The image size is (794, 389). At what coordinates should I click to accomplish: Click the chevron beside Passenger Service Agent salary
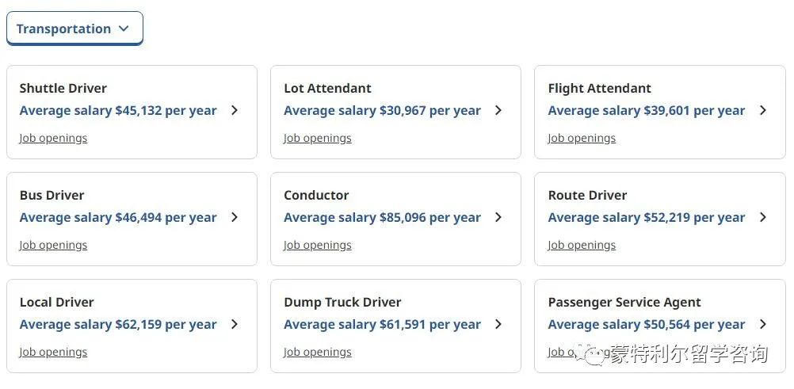pos(763,324)
